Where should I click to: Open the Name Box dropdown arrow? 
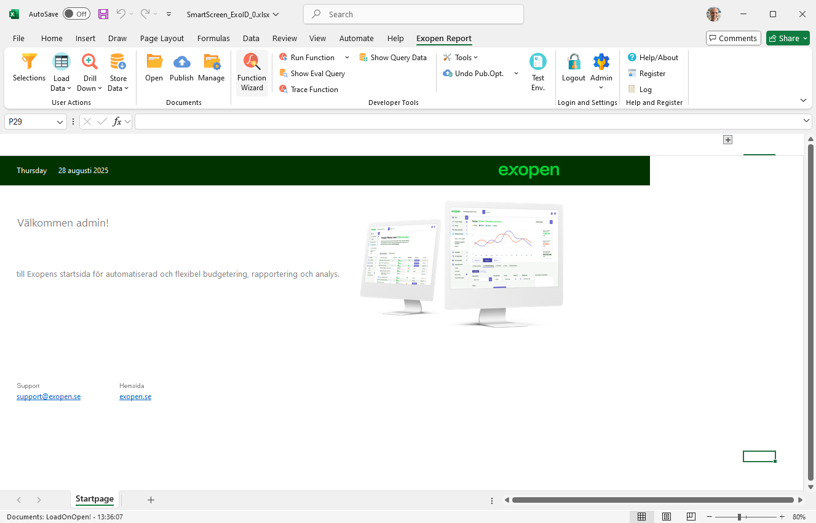tap(60, 122)
